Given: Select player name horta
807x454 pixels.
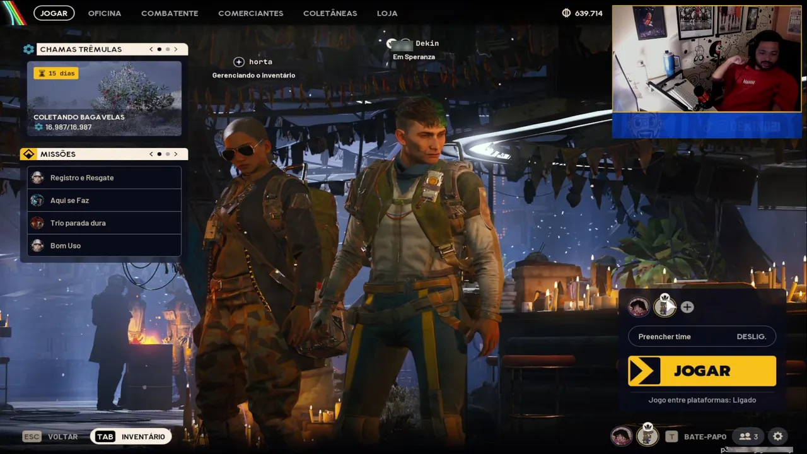Looking at the screenshot, I should [x=260, y=62].
